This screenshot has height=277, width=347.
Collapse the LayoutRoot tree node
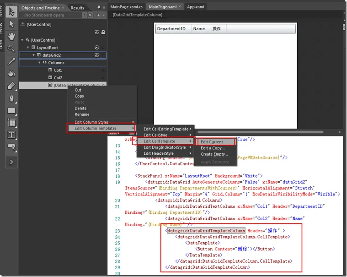[27, 48]
